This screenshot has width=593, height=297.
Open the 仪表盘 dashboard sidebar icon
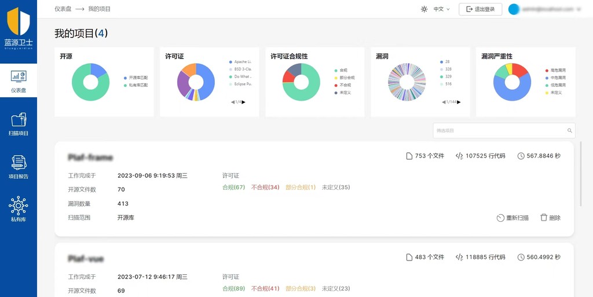click(x=19, y=77)
